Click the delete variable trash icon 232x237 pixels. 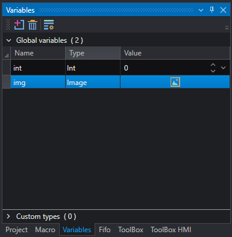(x=33, y=25)
